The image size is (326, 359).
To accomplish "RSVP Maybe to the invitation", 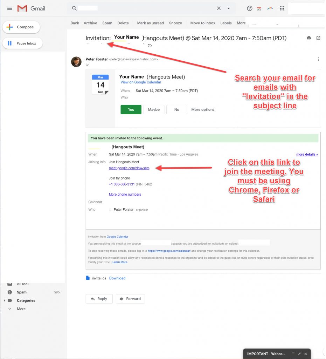I will pyautogui.click(x=154, y=110).
